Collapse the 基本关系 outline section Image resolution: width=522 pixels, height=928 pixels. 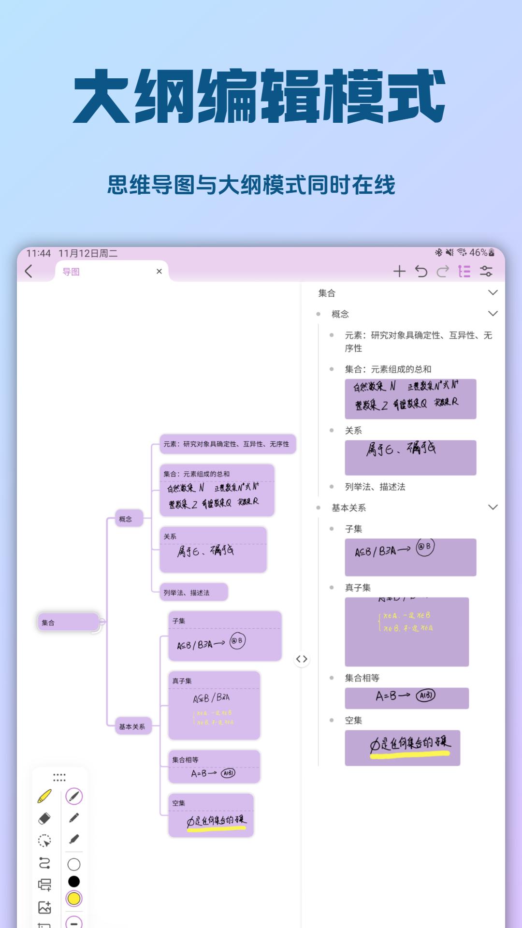point(493,507)
